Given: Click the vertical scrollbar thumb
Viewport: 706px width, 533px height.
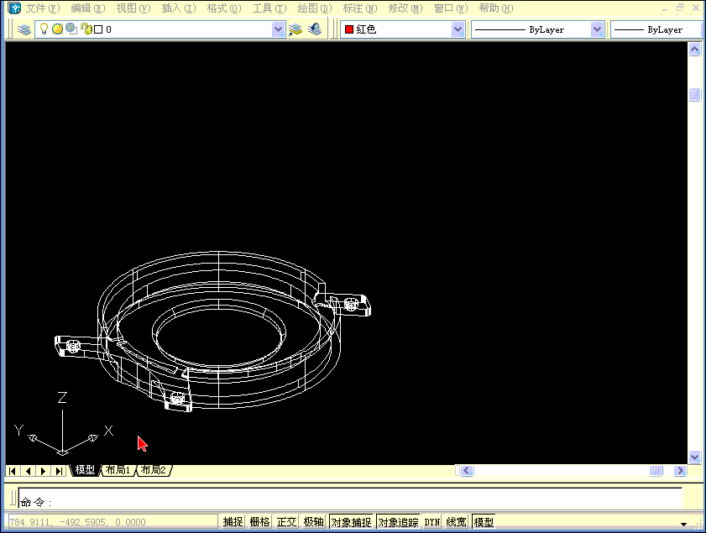Looking at the screenshot, I should (x=694, y=94).
